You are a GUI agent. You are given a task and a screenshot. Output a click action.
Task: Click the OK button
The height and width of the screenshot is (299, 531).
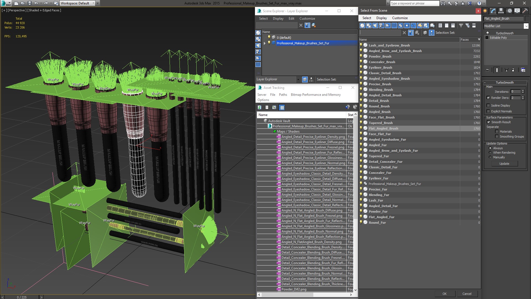(444, 294)
